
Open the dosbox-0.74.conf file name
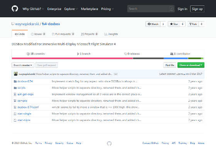pyautogui.click(x=28, y=107)
